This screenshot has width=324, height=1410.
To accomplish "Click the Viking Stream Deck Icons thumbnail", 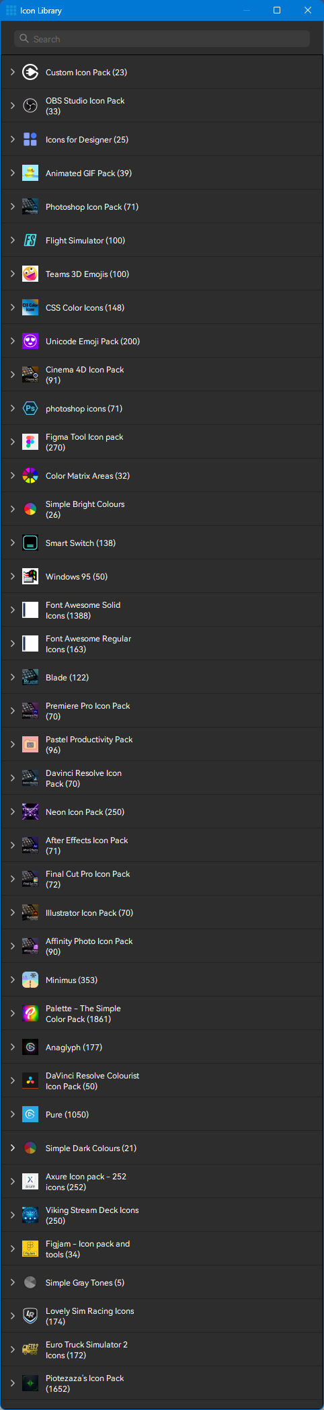I will tap(30, 1215).
